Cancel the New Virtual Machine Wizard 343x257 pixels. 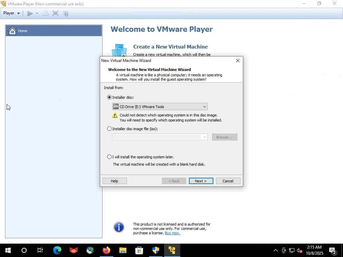click(x=228, y=181)
